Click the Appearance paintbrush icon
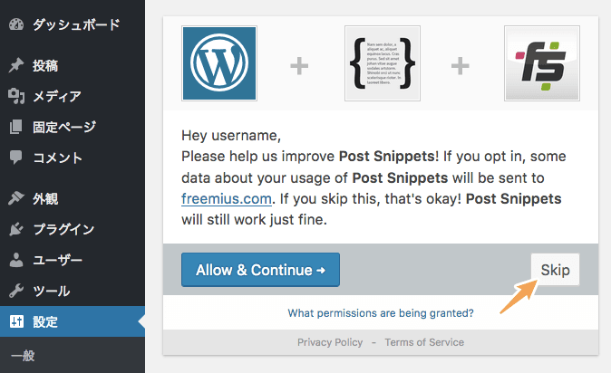 point(16,198)
